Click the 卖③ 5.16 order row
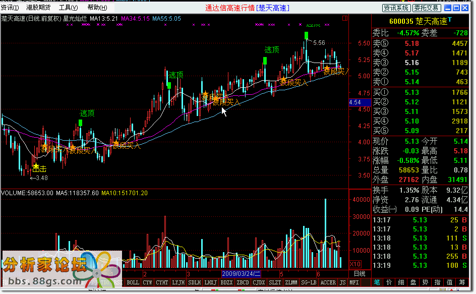The height and width of the screenshot is (294, 476). tap(420, 63)
